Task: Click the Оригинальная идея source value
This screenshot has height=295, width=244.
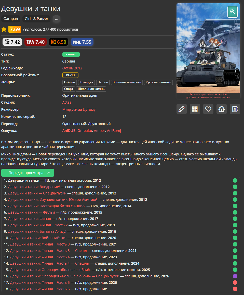Action: (x=80, y=96)
